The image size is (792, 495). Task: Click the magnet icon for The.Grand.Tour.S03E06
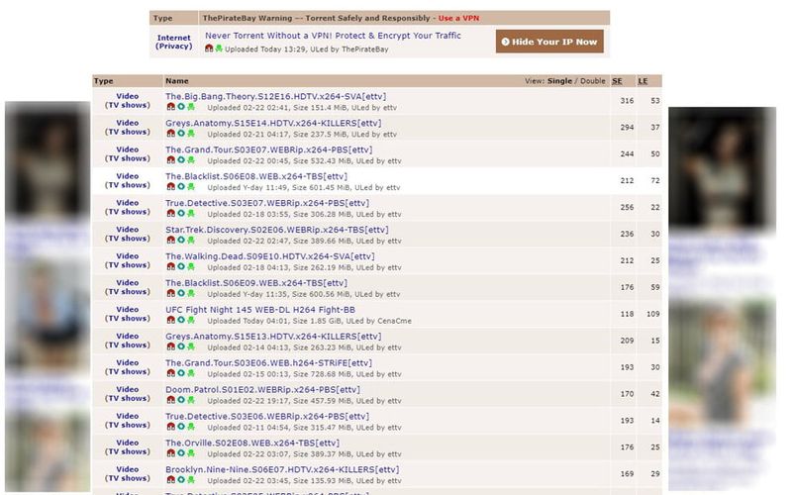click(170, 374)
